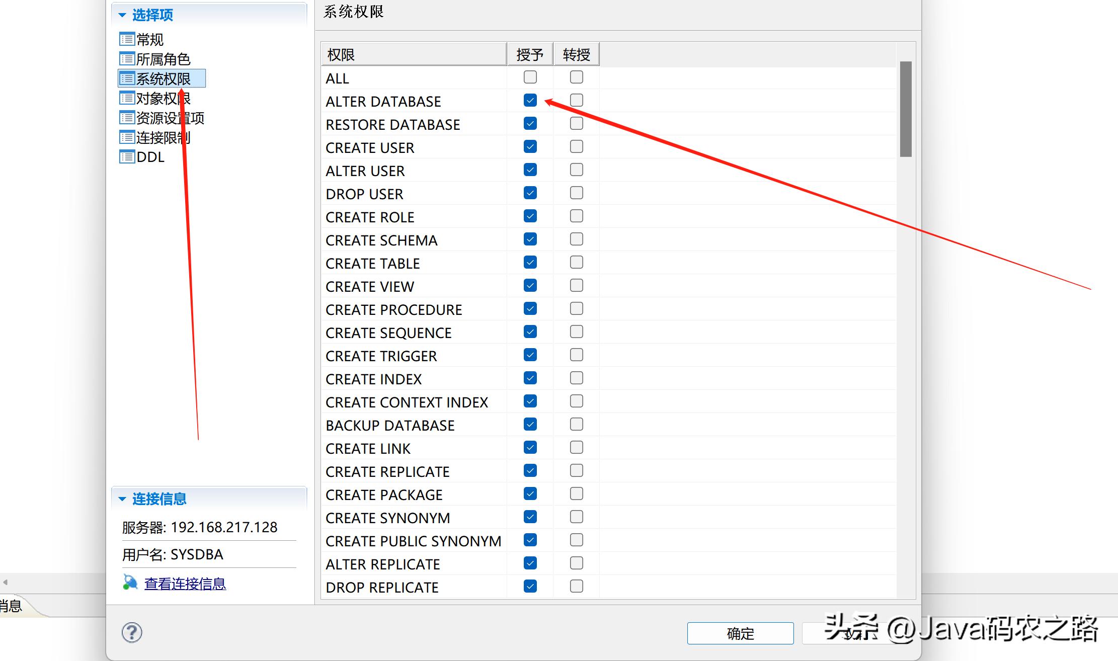Click the vertical scrollbar thumb of permissions list
The height and width of the screenshot is (661, 1118).
(906, 109)
